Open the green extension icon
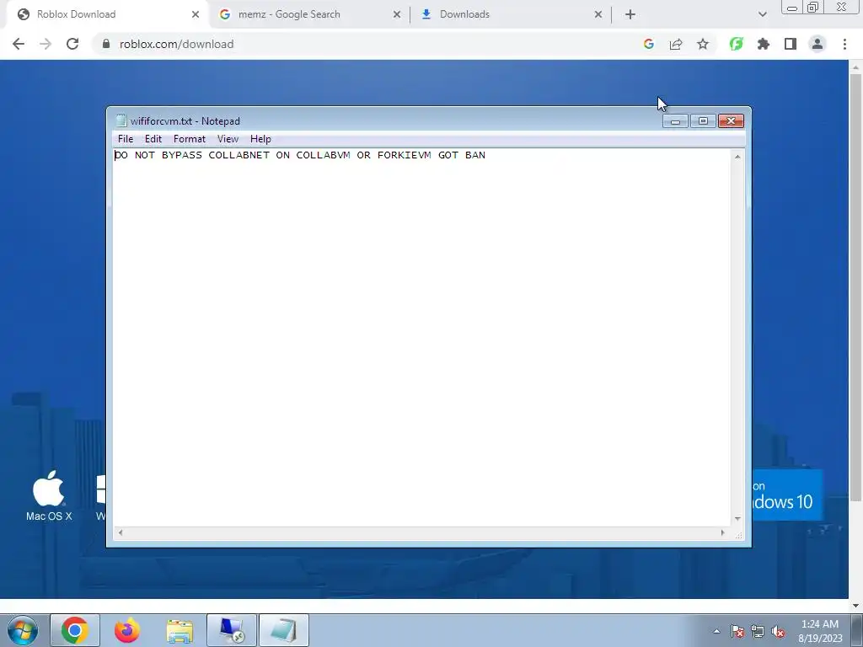 pyautogui.click(x=736, y=44)
